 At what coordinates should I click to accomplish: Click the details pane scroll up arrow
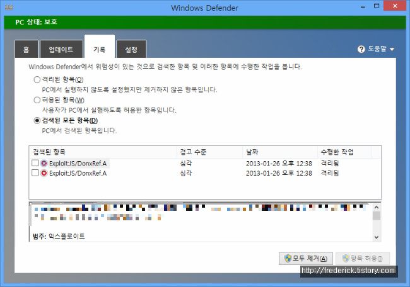(377, 208)
